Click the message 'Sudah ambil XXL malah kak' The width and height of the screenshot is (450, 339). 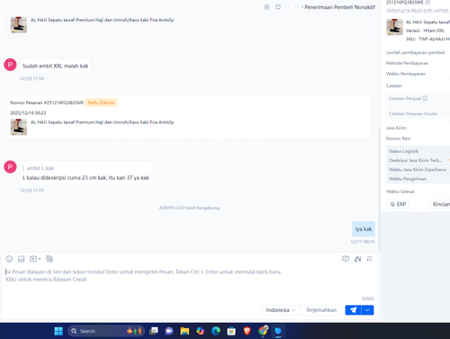click(55, 66)
